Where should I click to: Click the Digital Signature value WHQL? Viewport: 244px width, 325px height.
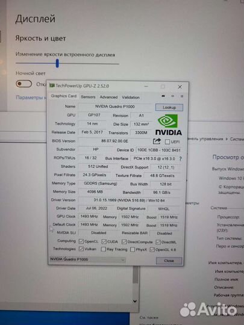tap(164, 209)
